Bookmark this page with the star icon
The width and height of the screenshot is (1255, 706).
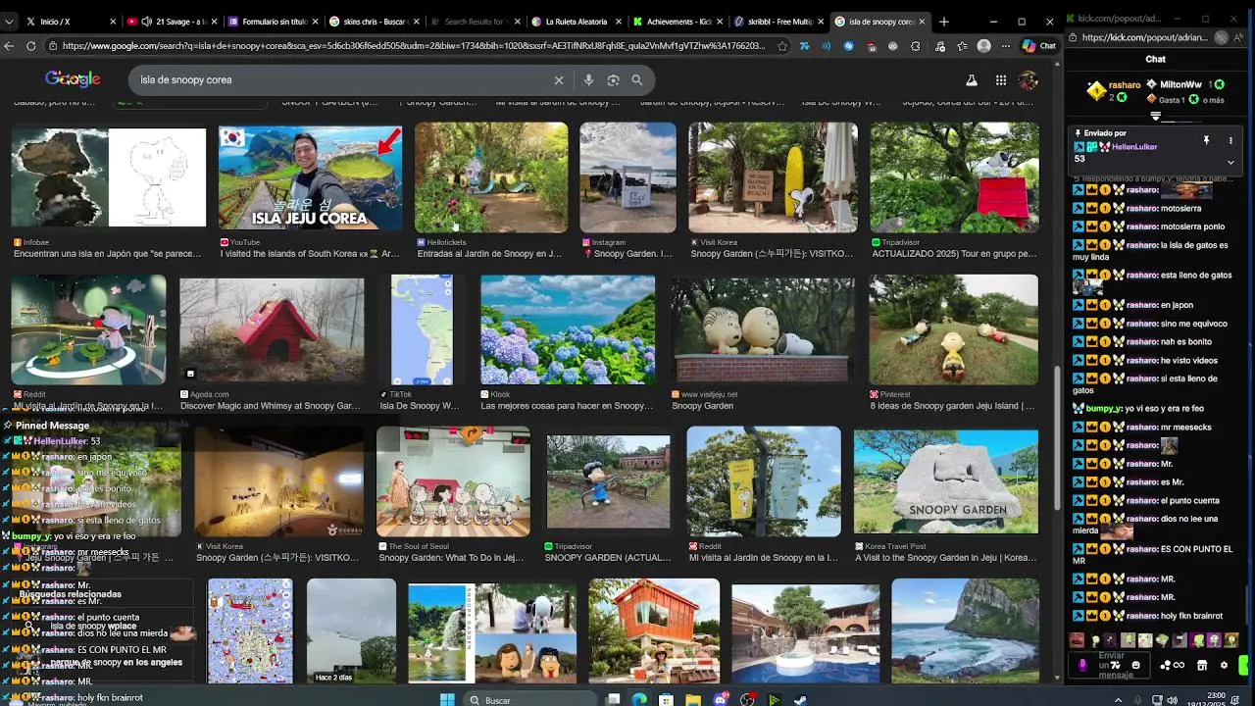tap(781, 45)
